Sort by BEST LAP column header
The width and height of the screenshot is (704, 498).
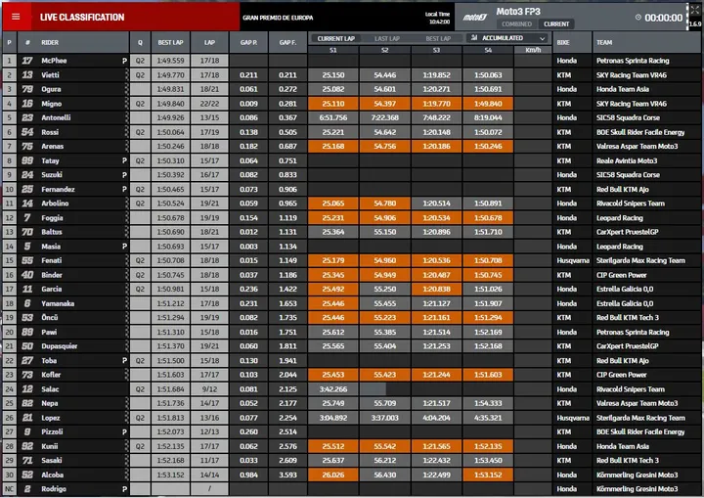click(170, 43)
